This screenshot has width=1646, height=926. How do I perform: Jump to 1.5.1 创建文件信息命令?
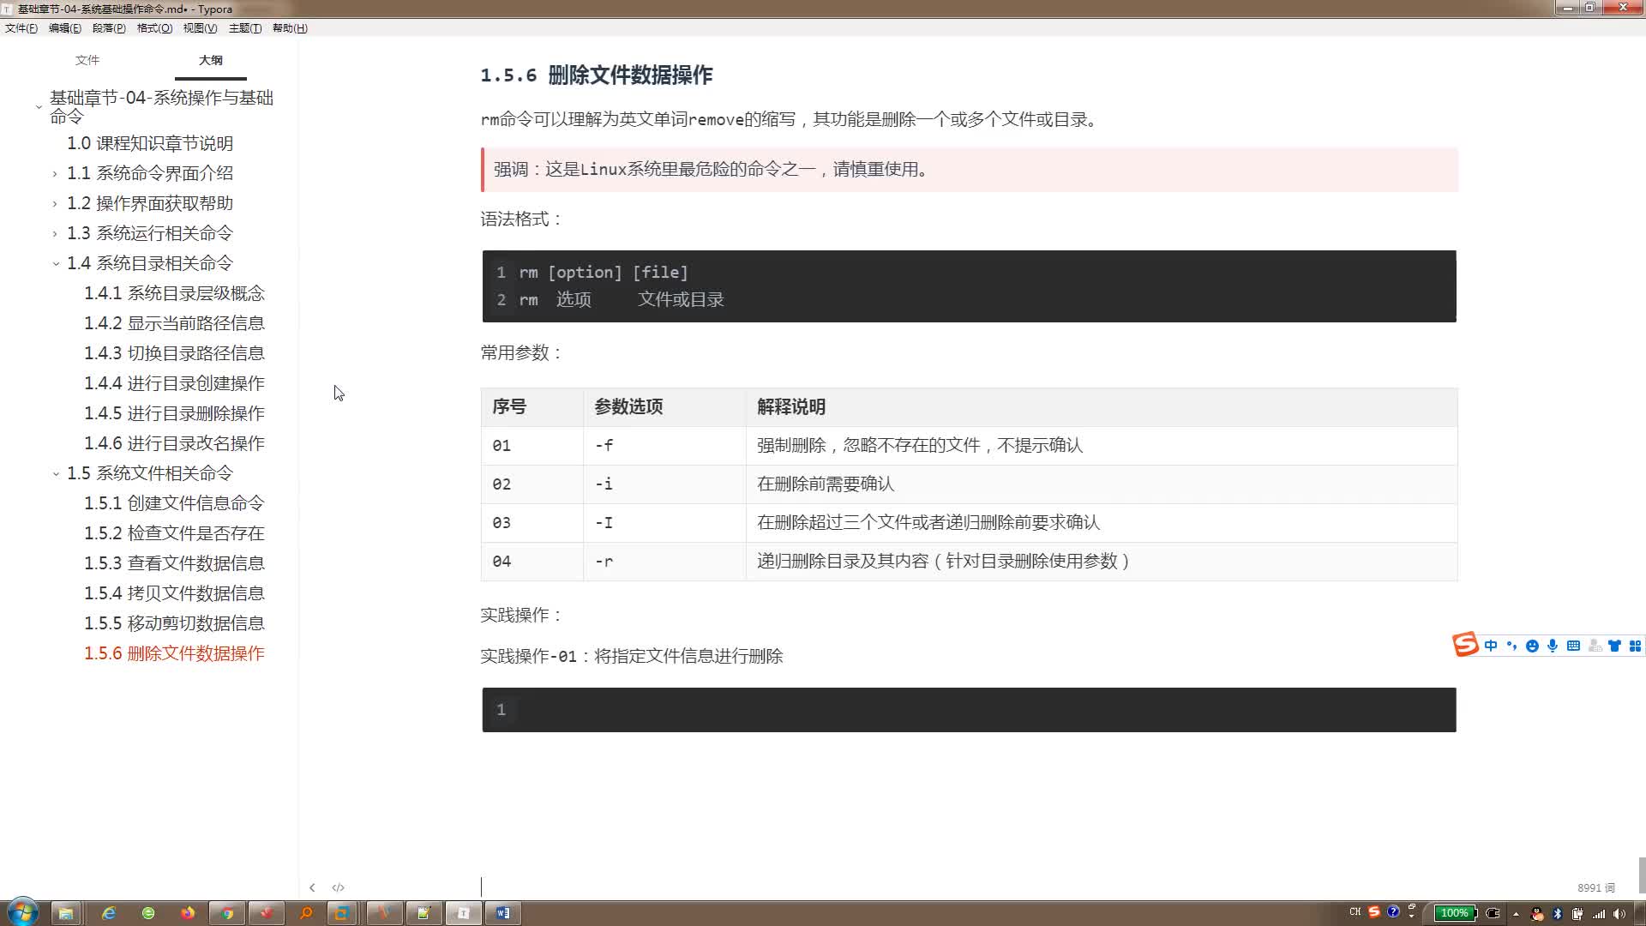(x=174, y=503)
